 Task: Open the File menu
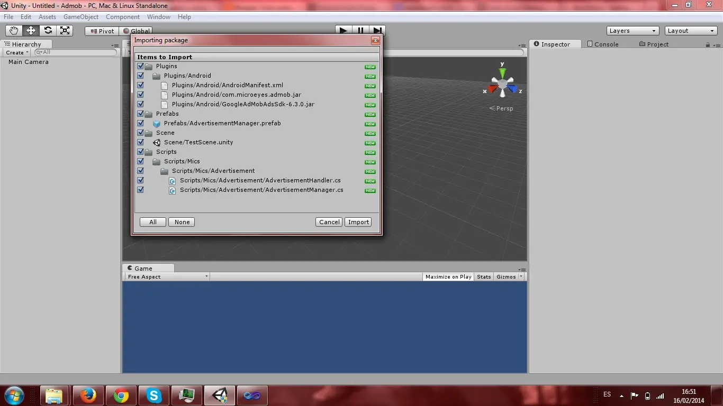pos(8,17)
